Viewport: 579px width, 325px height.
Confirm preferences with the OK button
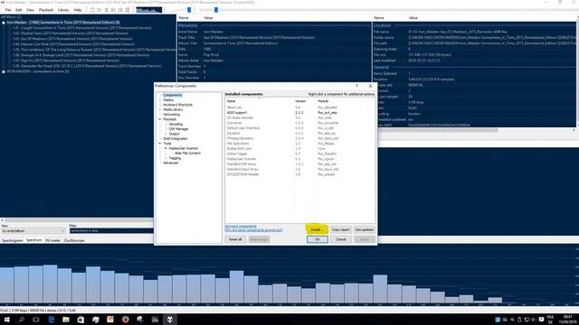tap(317, 239)
